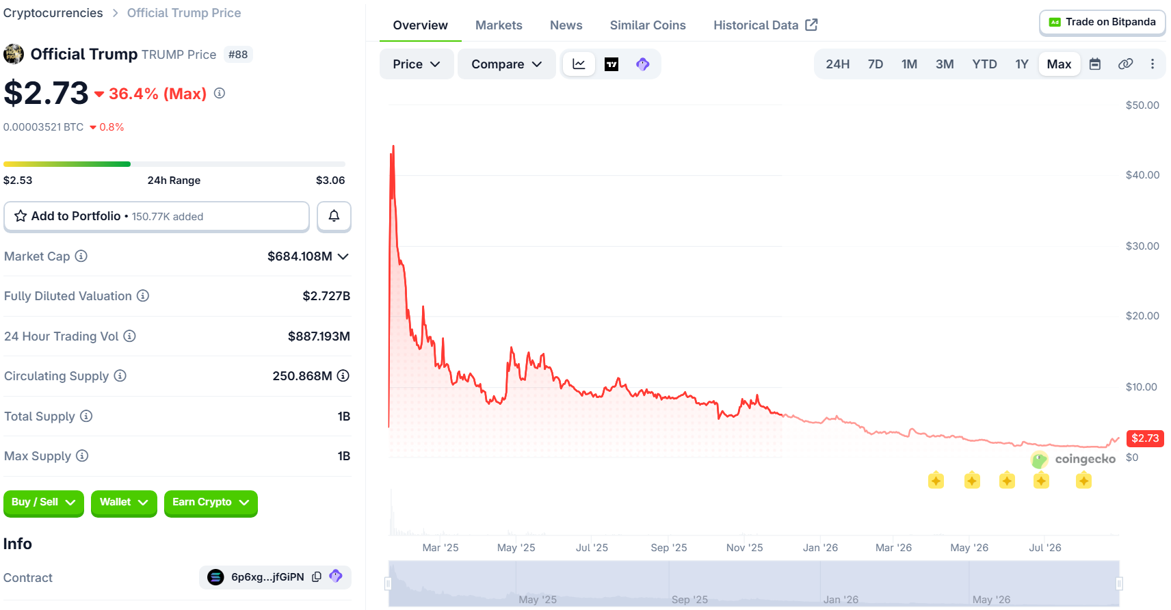
Task: Open the chart three-dot more menu
Action: click(x=1153, y=64)
